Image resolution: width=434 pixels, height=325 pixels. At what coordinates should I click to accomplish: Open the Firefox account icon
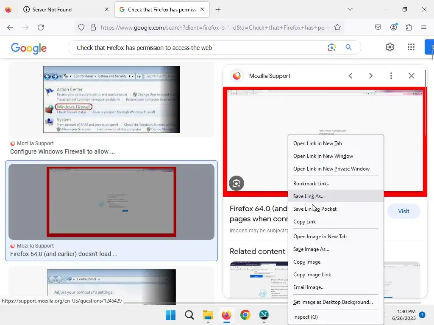coord(394,27)
